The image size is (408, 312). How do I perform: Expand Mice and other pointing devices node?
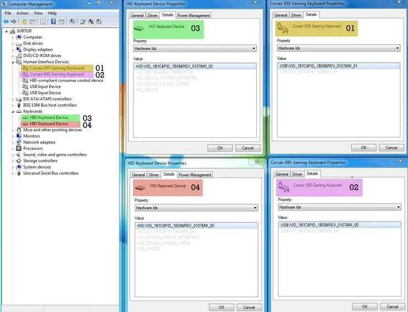(13, 130)
